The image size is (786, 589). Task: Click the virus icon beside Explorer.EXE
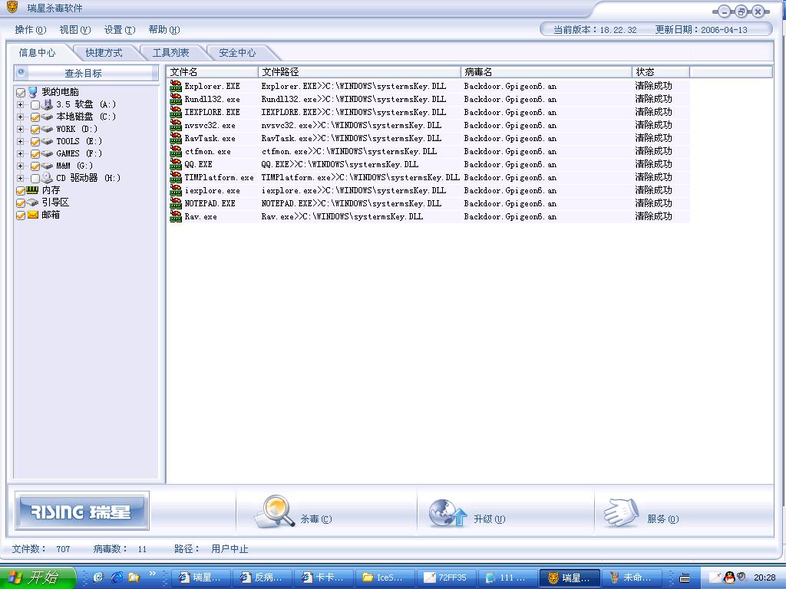tap(176, 86)
